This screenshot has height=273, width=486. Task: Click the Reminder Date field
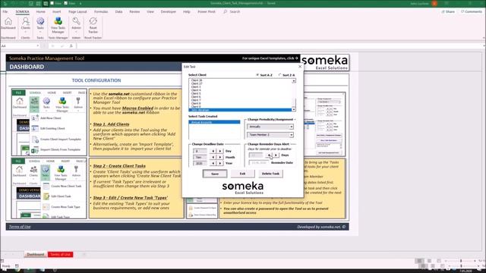click(x=259, y=162)
